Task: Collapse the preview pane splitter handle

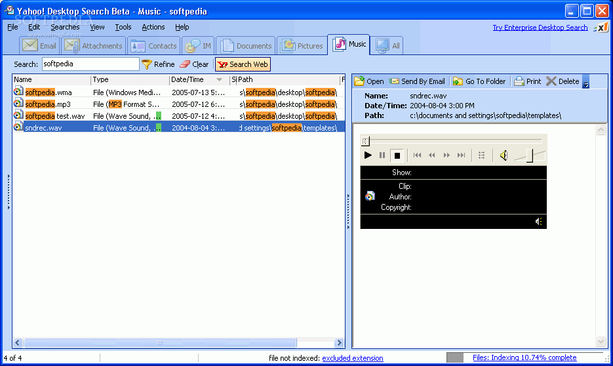Action: [348, 211]
